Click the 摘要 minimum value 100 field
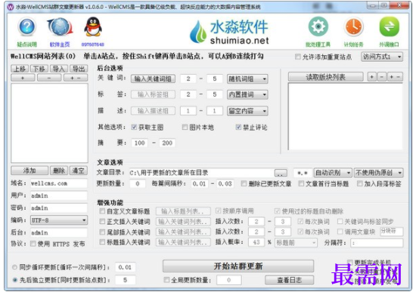Screen dimensions: 416x298 click(140, 143)
